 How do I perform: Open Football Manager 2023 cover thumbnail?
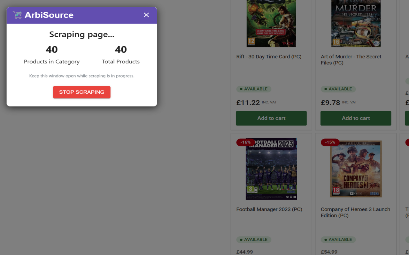tap(271, 169)
